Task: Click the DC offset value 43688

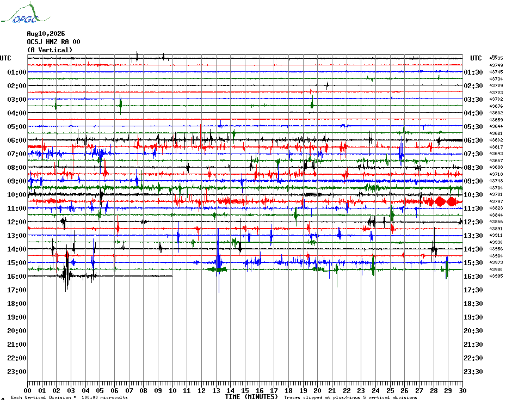Action: tap(496, 167)
